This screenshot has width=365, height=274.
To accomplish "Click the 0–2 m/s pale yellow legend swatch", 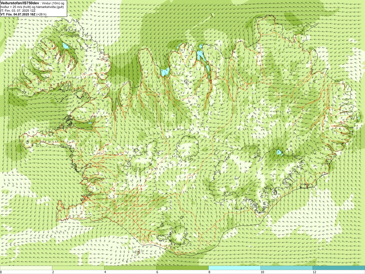I will [x=26, y=268].
